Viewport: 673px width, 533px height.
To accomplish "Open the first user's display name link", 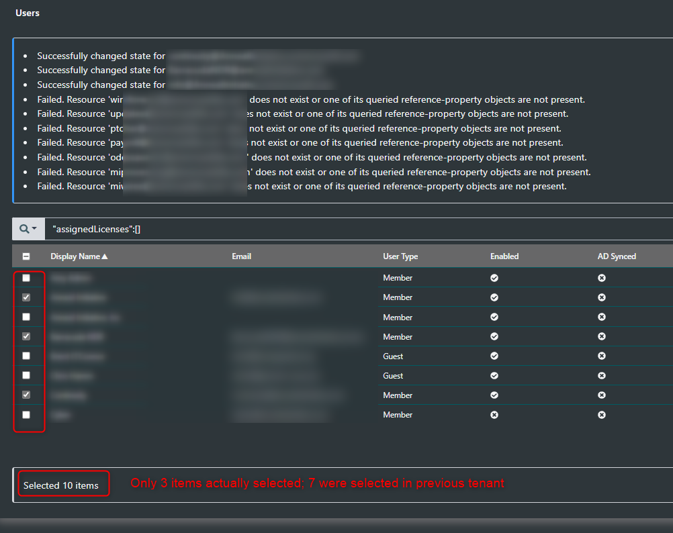I will click(x=71, y=277).
